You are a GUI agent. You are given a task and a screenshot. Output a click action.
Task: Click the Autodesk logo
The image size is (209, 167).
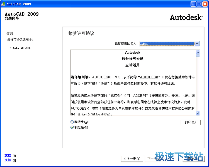186,17
